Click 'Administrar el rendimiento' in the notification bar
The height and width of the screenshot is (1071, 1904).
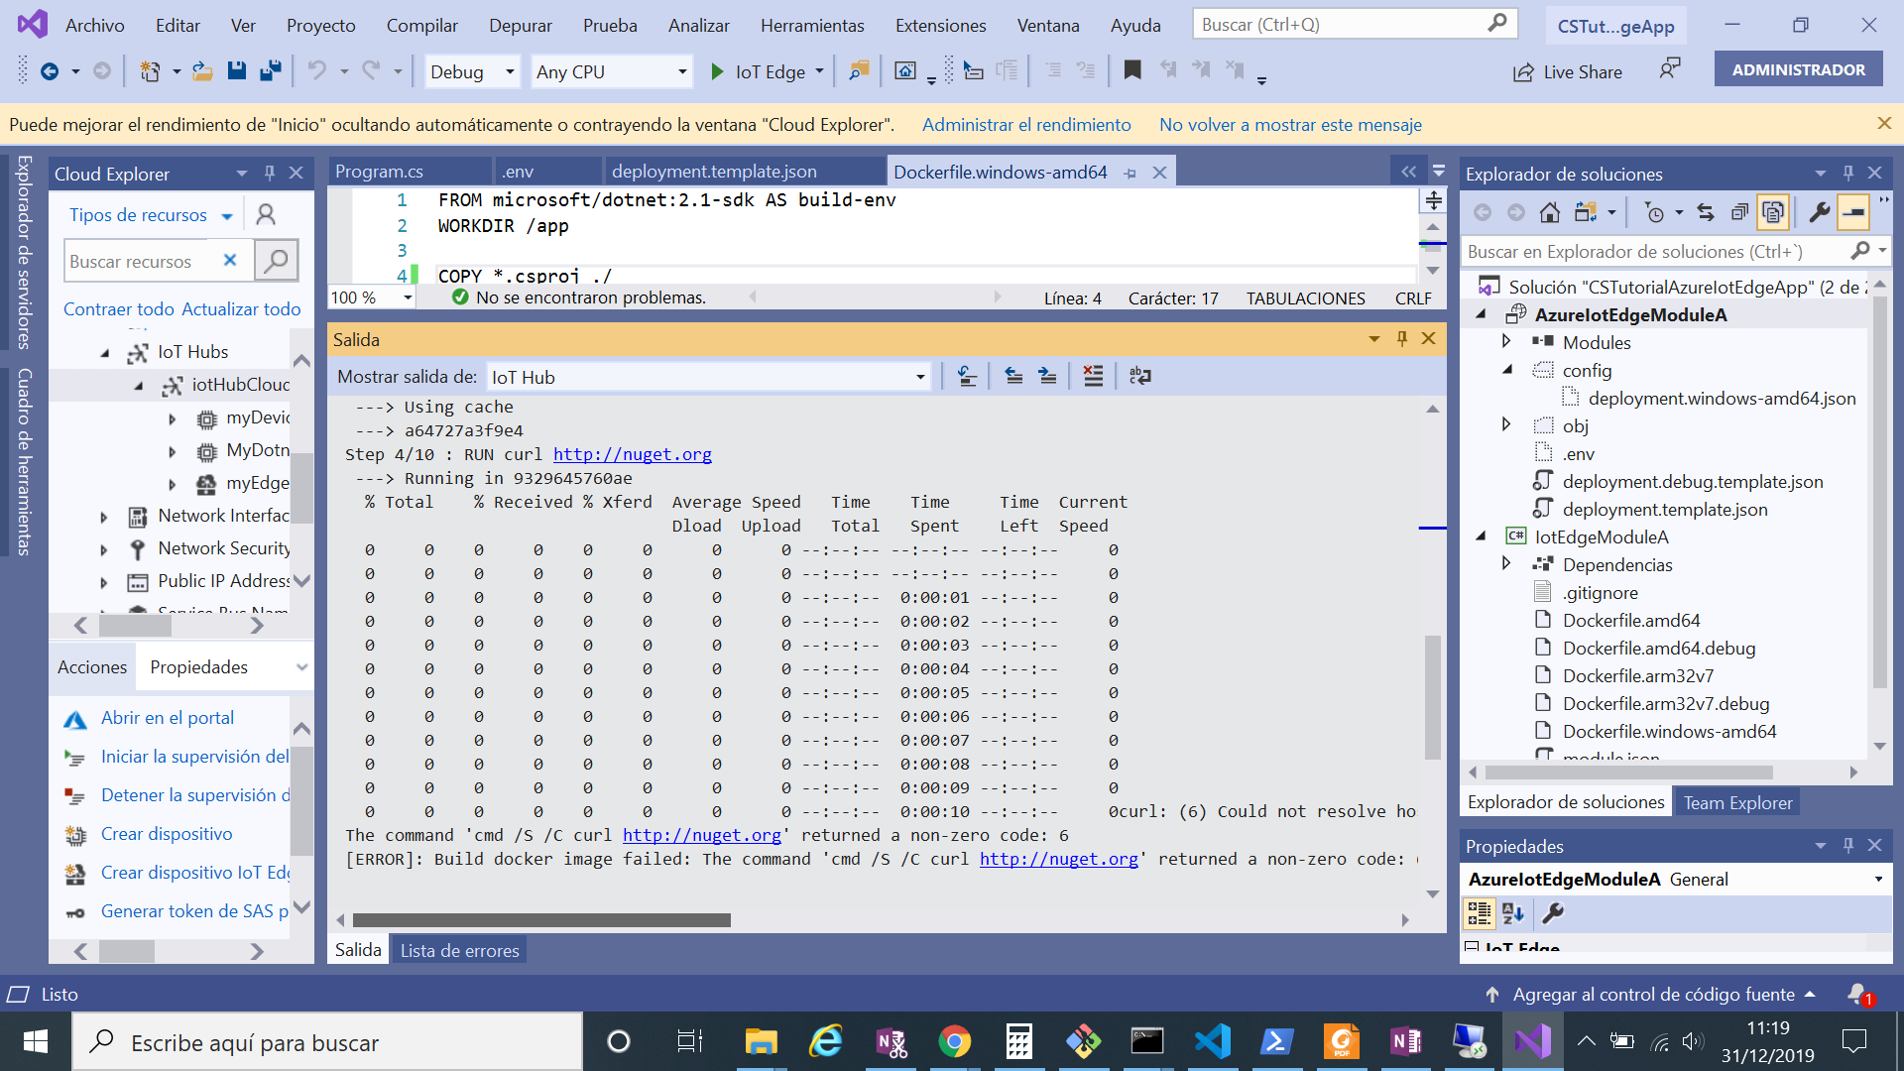(1026, 124)
